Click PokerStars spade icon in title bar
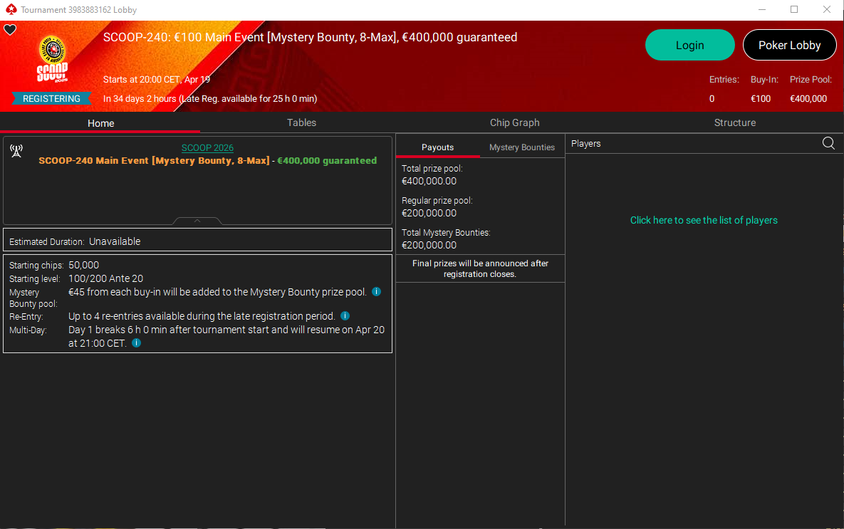844x529 pixels. click(x=11, y=10)
